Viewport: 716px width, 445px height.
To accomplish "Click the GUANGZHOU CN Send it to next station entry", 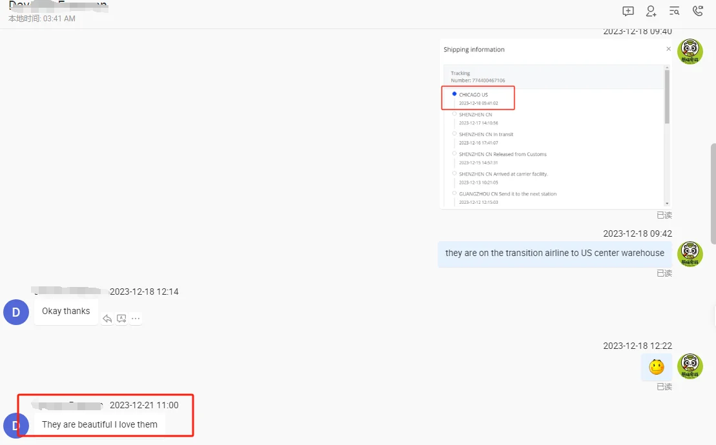I will coord(507,198).
